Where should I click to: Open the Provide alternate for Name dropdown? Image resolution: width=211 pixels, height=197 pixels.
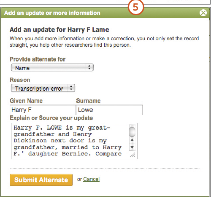(x=52, y=67)
